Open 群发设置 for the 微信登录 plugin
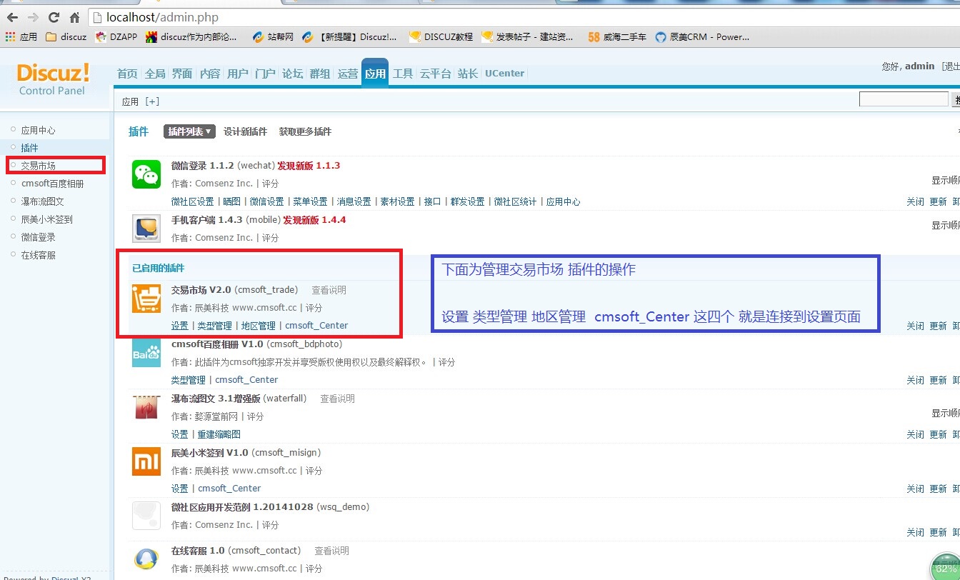960x580 pixels. (x=467, y=201)
